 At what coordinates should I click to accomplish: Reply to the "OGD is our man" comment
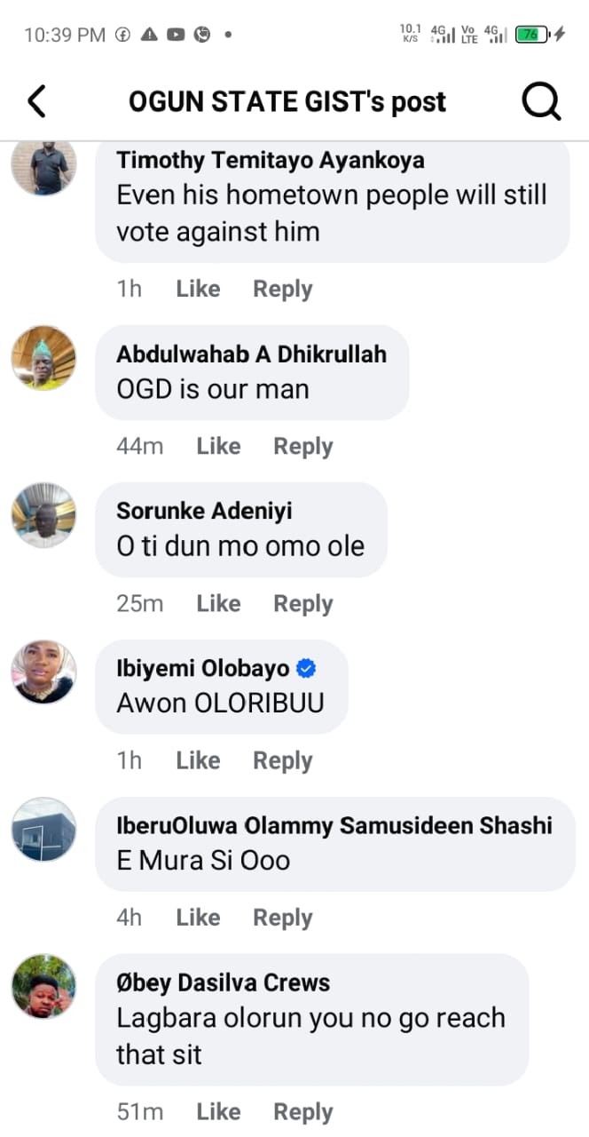[x=302, y=446]
